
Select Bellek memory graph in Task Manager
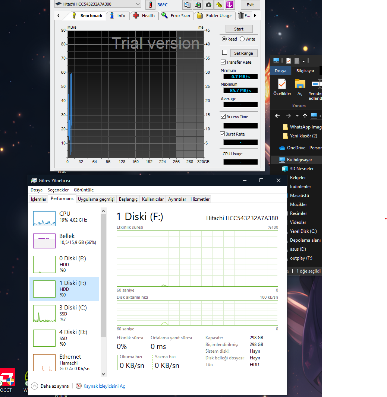tap(44, 241)
